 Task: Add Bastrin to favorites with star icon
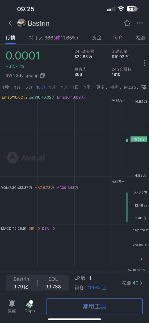pyautogui.click(x=127, y=23)
